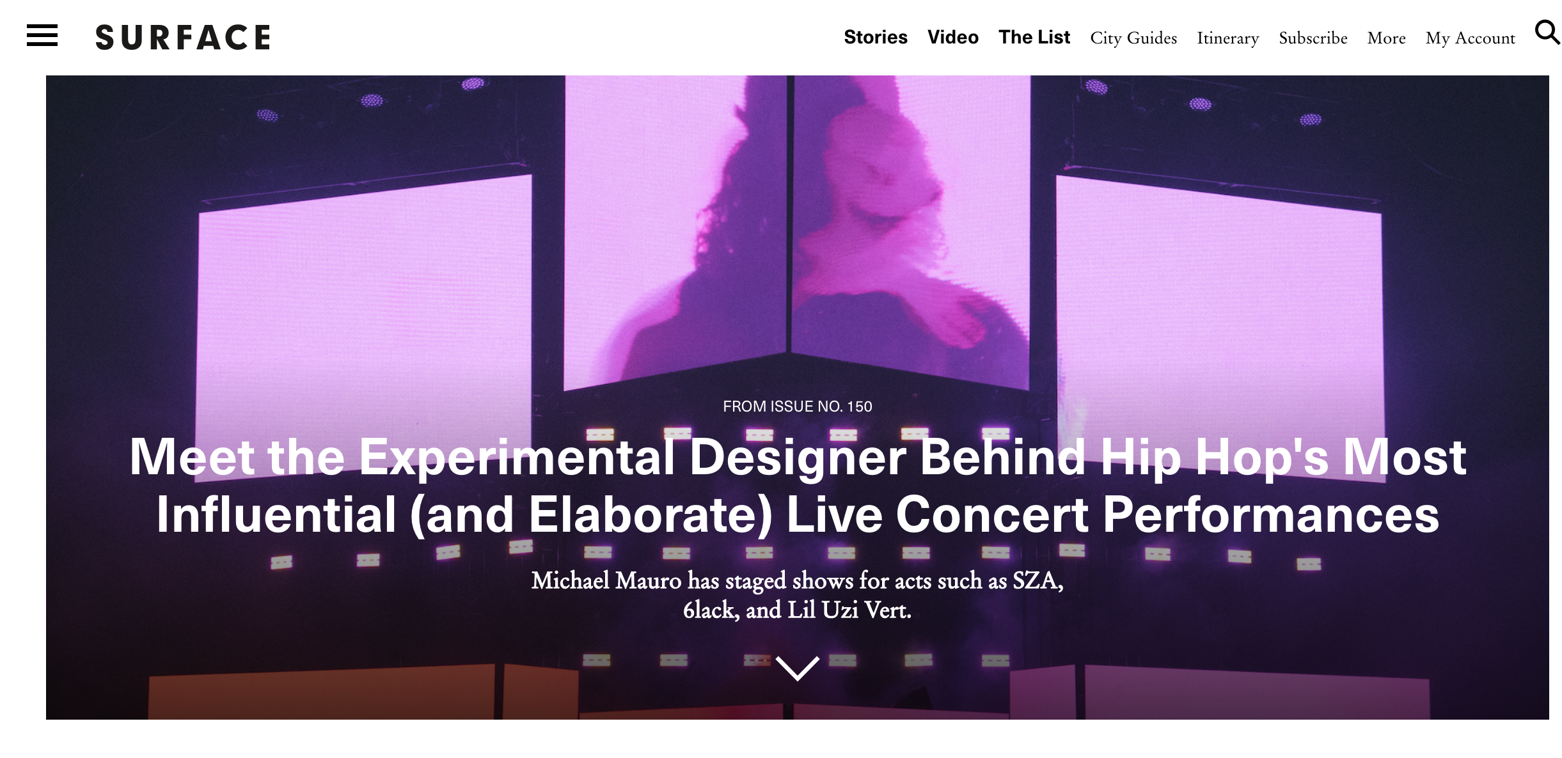Screen dimensions: 1562x758
Task: Expand the More menu
Action: [1386, 38]
